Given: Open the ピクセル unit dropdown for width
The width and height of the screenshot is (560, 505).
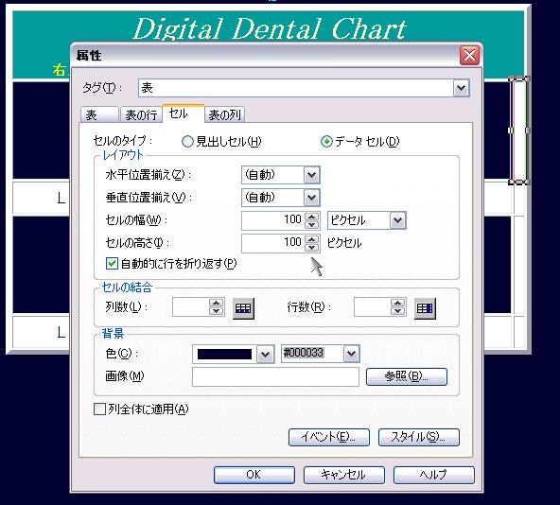Looking at the screenshot, I should [x=397, y=220].
